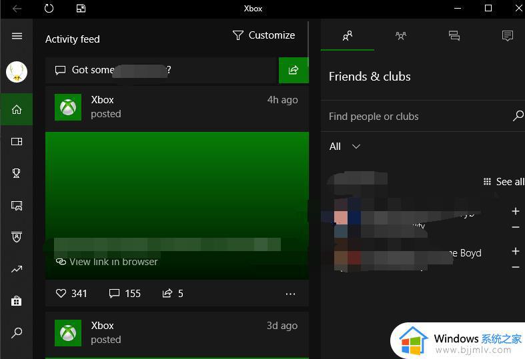Open Achievements trophy icon
This screenshot has width=525, height=359.
point(17,173)
